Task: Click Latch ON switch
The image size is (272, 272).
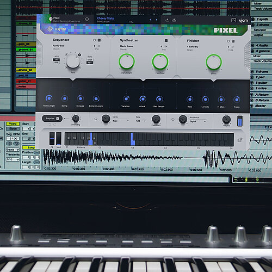Action: [x=56, y=60]
